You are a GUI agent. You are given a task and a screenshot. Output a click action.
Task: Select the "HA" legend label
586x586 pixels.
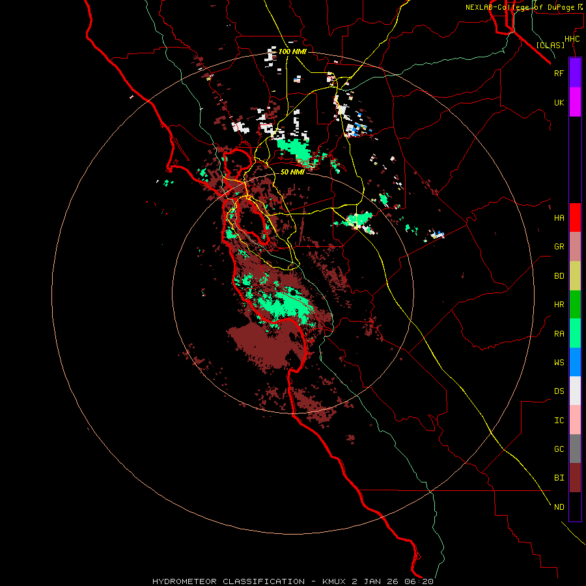point(559,218)
